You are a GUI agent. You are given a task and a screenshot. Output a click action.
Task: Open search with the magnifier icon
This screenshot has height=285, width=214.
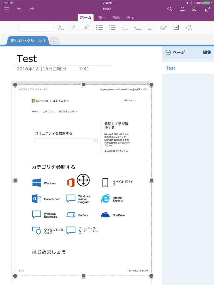pos(170,9)
